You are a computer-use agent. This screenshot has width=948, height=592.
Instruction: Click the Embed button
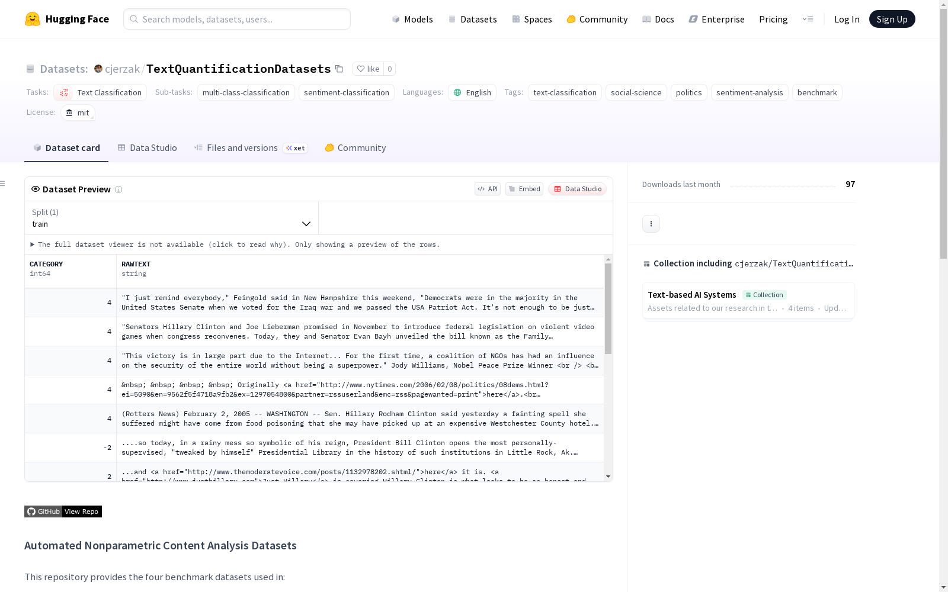[524, 189]
